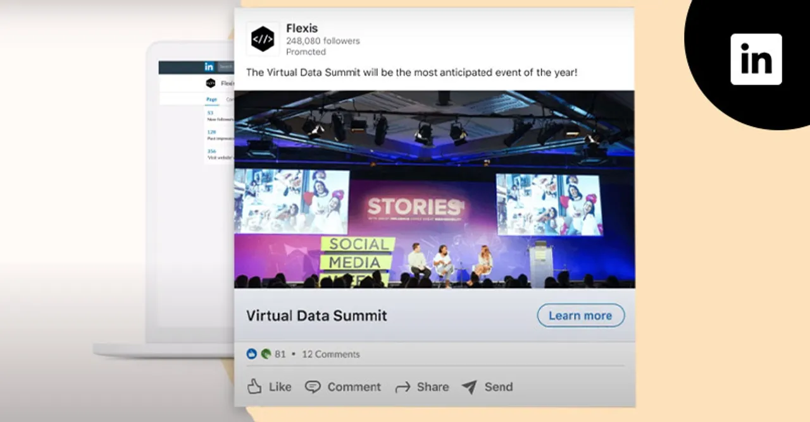Click the 128 post impressions stat on laptop
Image resolution: width=810 pixels, height=422 pixels.
(x=220, y=135)
